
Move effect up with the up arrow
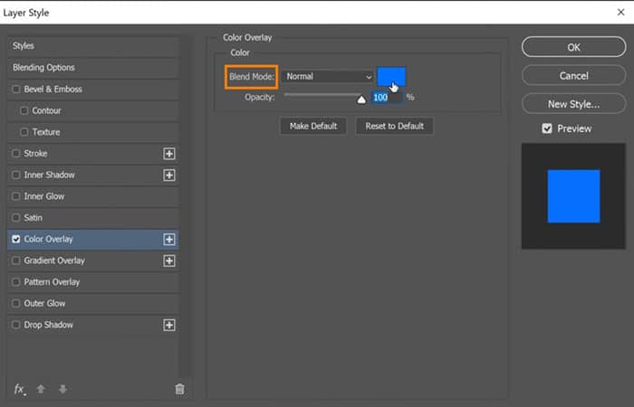click(41, 389)
